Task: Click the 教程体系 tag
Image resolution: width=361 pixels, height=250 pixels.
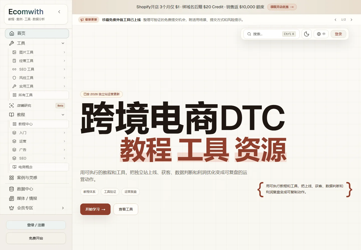Action: [x=89, y=192]
